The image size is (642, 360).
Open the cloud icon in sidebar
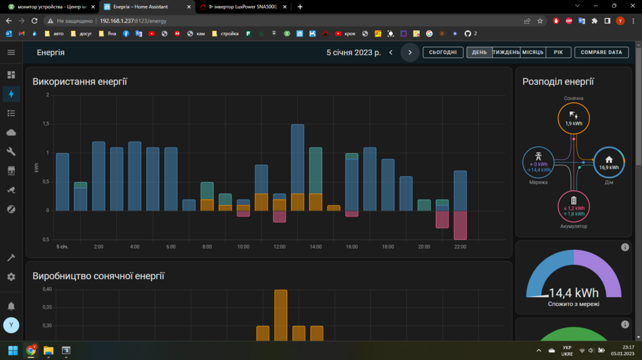(x=11, y=133)
